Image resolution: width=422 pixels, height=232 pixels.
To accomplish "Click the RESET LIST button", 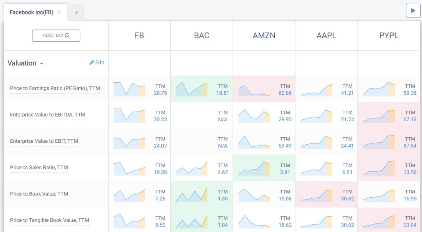I will click(56, 35).
